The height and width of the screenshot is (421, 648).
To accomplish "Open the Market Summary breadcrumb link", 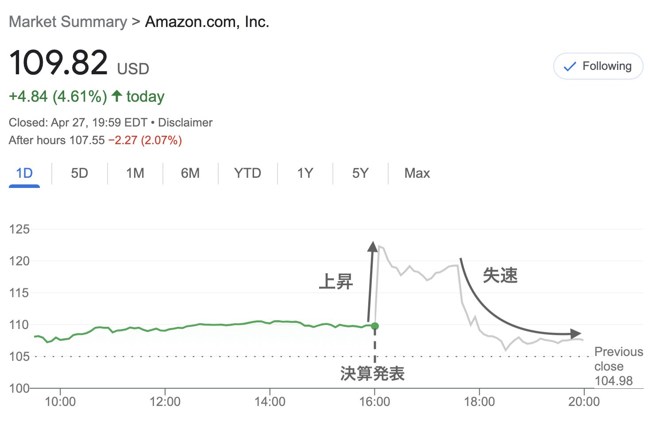I will [x=68, y=22].
